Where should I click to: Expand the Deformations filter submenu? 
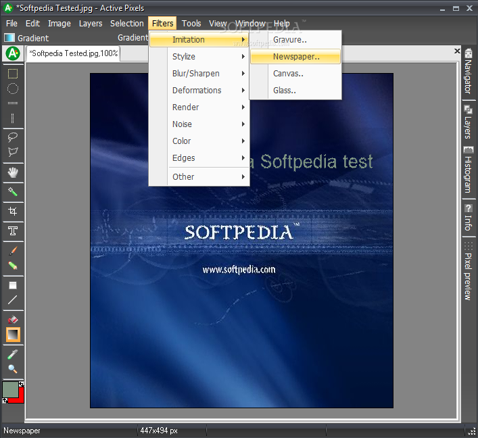point(199,90)
